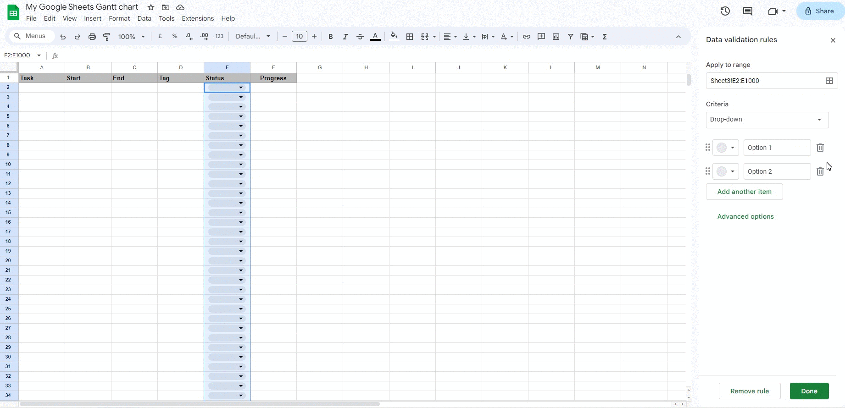Open text rotation dropdown
845x408 pixels.
click(507, 37)
